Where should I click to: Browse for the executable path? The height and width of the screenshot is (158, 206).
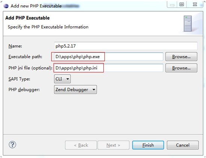[x=181, y=57]
